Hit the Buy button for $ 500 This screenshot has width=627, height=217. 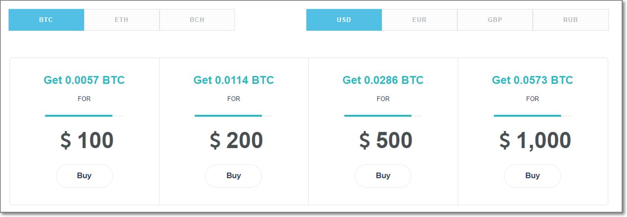pos(383,176)
